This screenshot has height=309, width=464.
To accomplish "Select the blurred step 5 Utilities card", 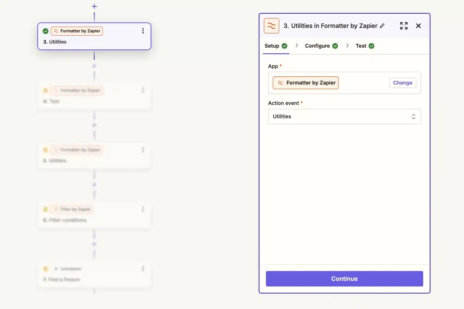I will [94, 155].
